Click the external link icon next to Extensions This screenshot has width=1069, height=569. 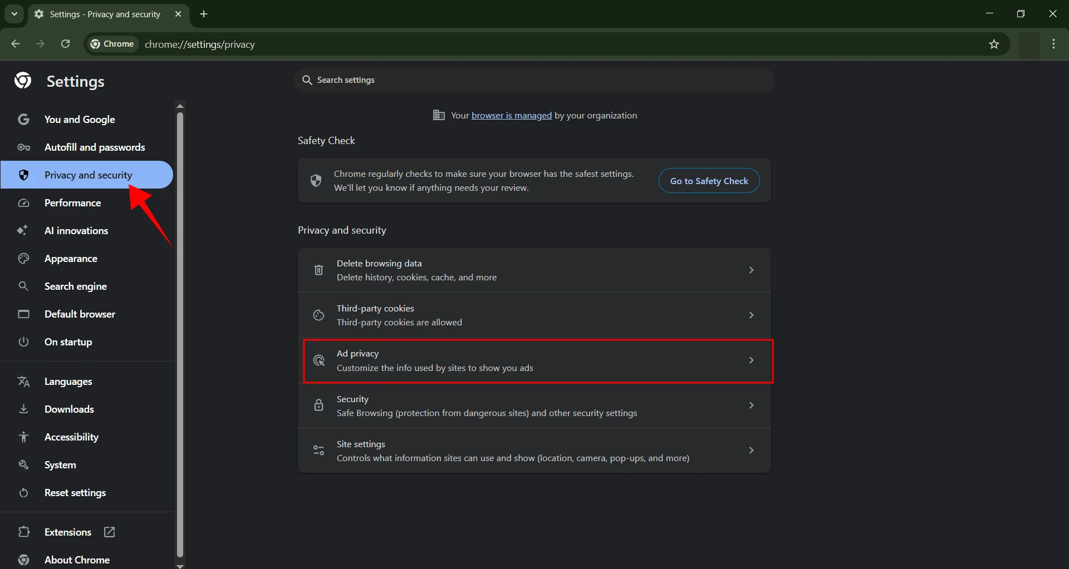(x=110, y=532)
